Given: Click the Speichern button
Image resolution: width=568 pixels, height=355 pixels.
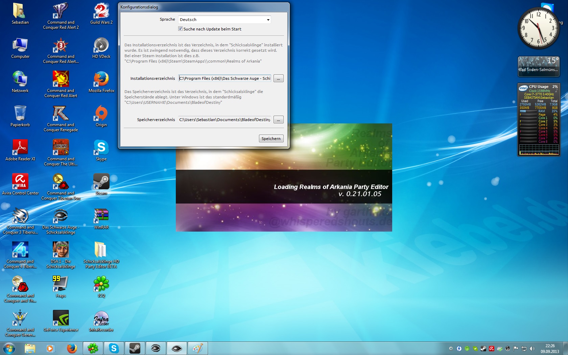Looking at the screenshot, I should click(x=271, y=138).
